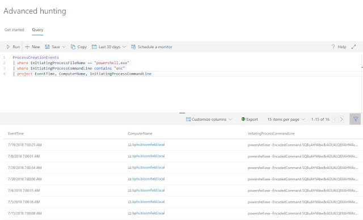Viewport: 363px width, 220px height.
Task: Sort by the EventTime column header
Action: point(16,133)
